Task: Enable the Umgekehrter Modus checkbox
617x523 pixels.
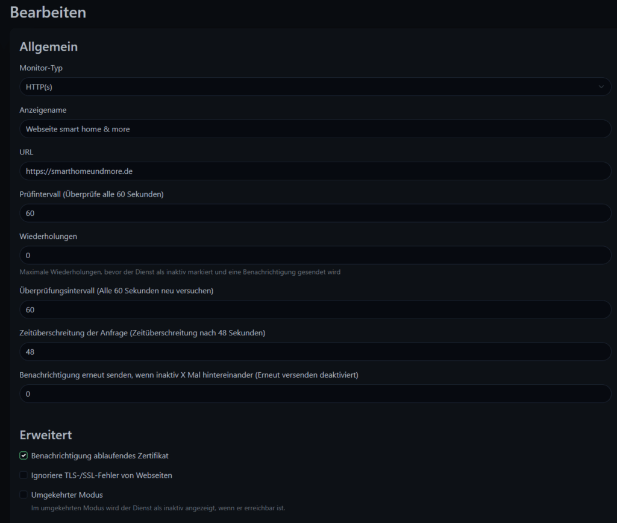Action: [x=23, y=495]
